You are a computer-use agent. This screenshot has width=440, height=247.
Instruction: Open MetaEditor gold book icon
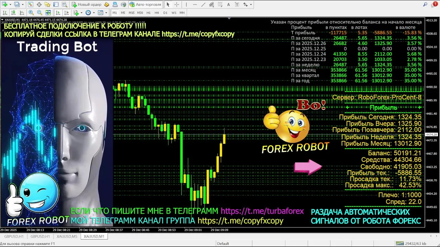click(x=107, y=4)
